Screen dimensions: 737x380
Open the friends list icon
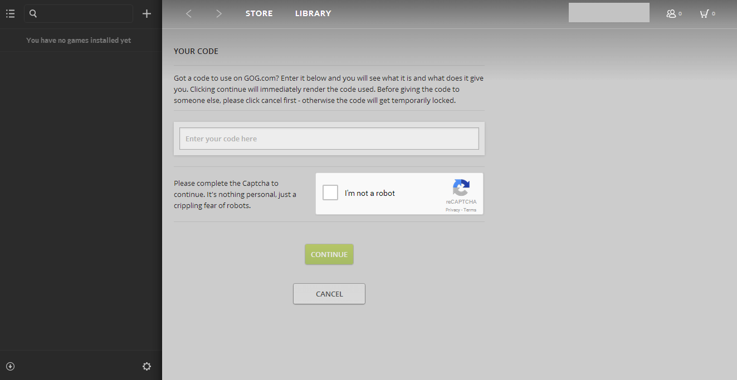[672, 14]
